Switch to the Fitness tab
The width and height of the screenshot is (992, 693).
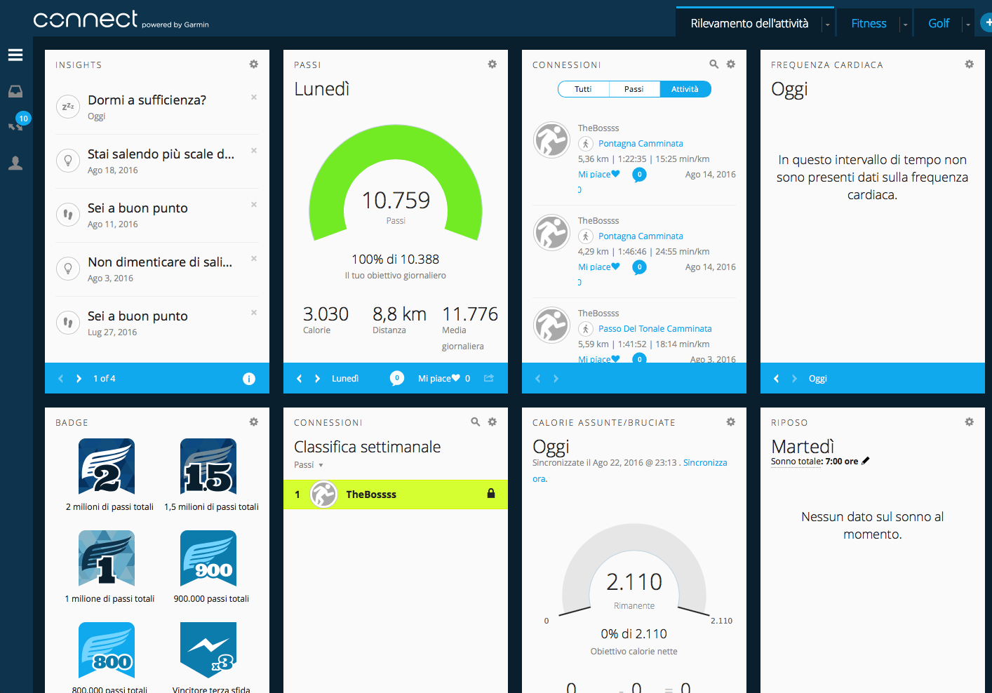[869, 24]
